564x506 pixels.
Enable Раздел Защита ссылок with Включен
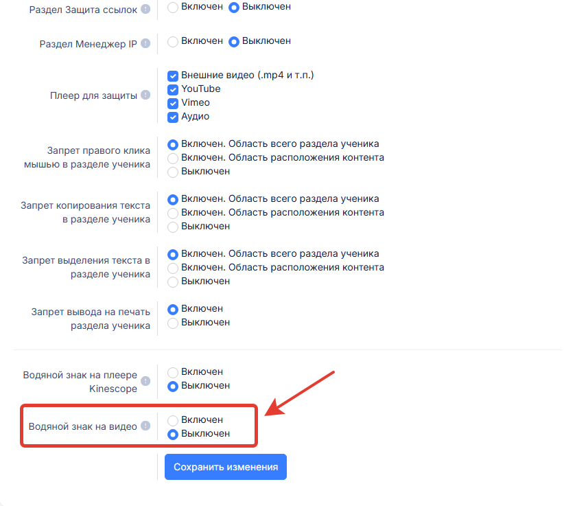tap(173, 8)
